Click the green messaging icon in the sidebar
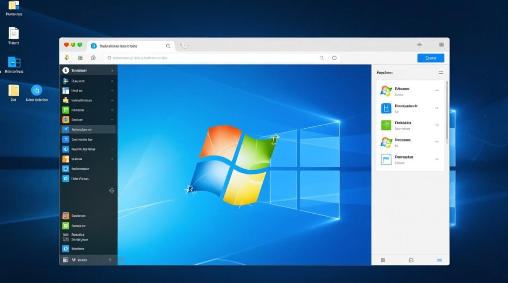Viewport: 508px width, 283px height. coord(66,110)
